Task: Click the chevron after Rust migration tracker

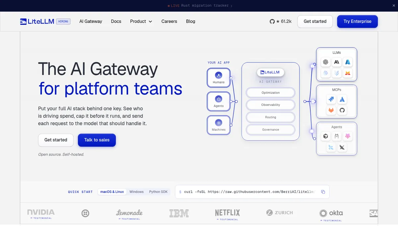Action: tap(231, 6)
